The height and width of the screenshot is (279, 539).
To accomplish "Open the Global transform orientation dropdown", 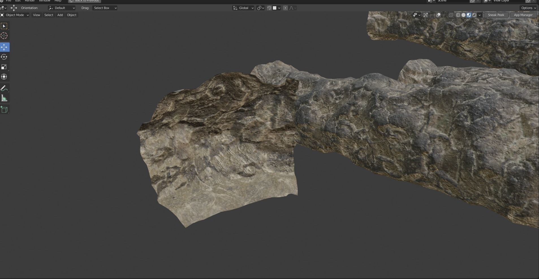I will coord(243,8).
